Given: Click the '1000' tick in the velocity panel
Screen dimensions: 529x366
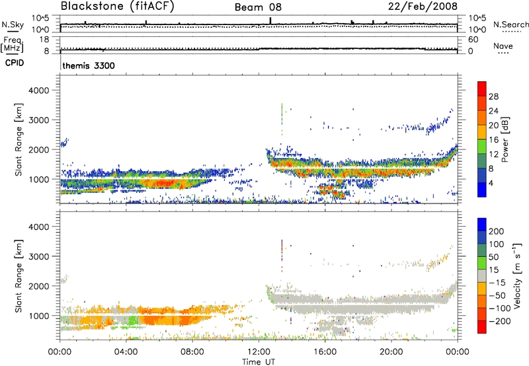Looking at the screenshot, I should pos(38,316).
